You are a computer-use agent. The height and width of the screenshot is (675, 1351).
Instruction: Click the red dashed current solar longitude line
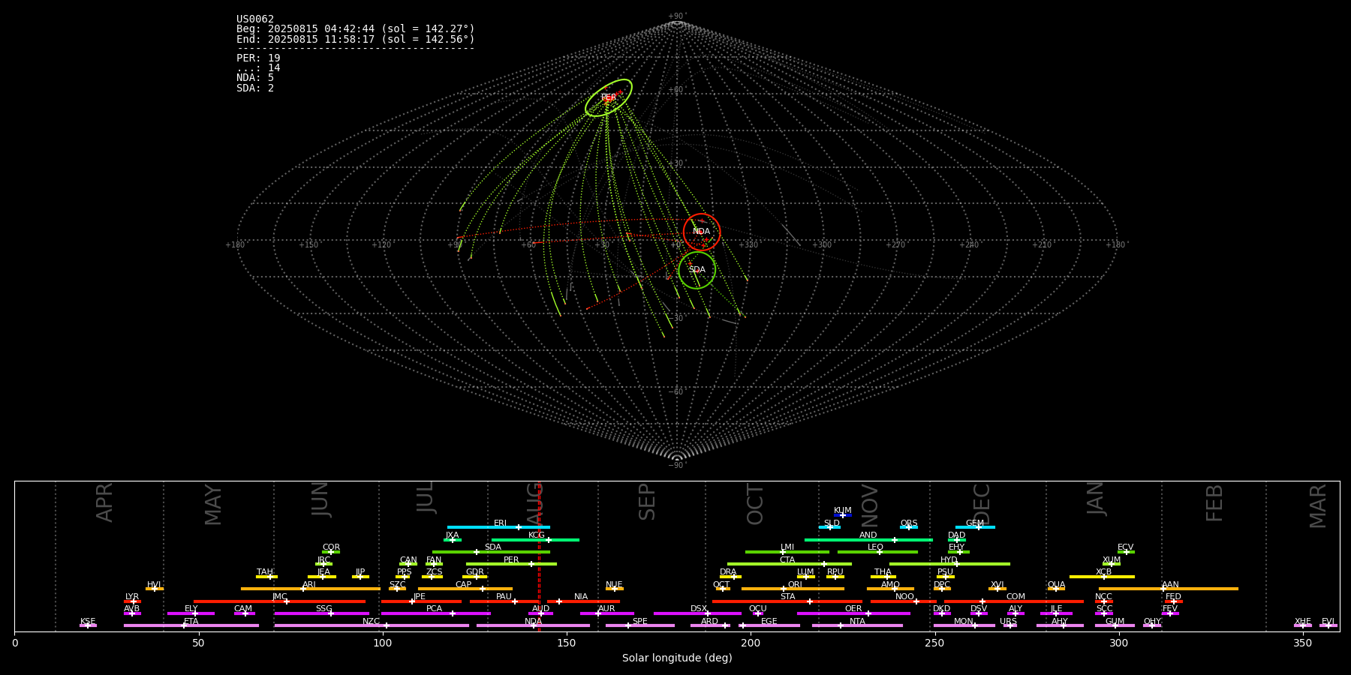pos(539,556)
